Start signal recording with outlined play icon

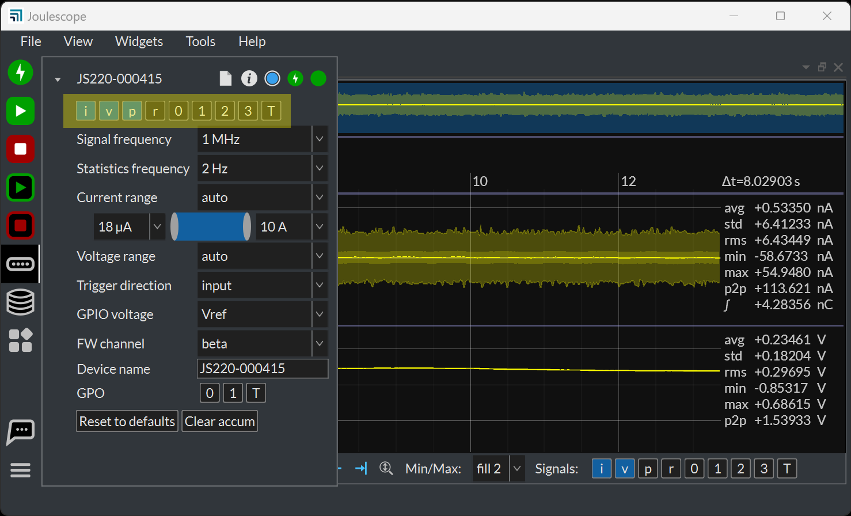click(x=21, y=187)
